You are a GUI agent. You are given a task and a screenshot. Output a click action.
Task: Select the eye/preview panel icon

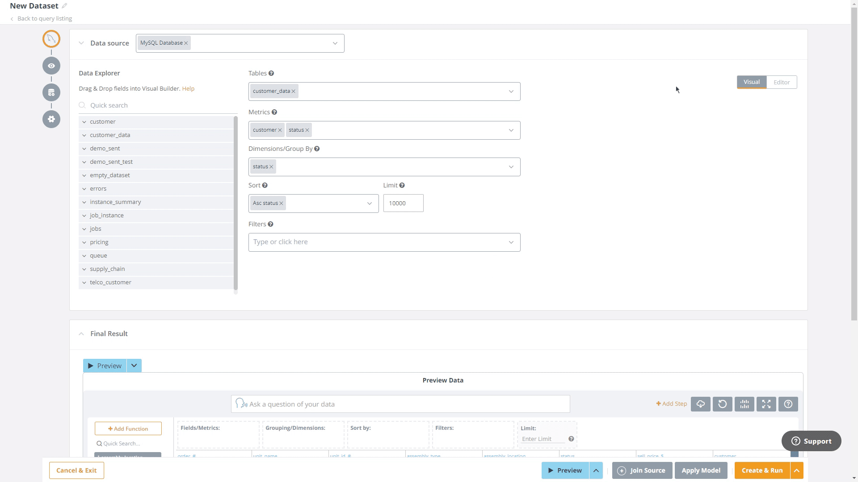tap(51, 65)
